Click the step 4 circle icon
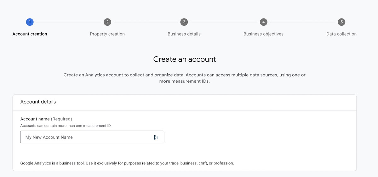 pyautogui.click(x=263, y=22)
